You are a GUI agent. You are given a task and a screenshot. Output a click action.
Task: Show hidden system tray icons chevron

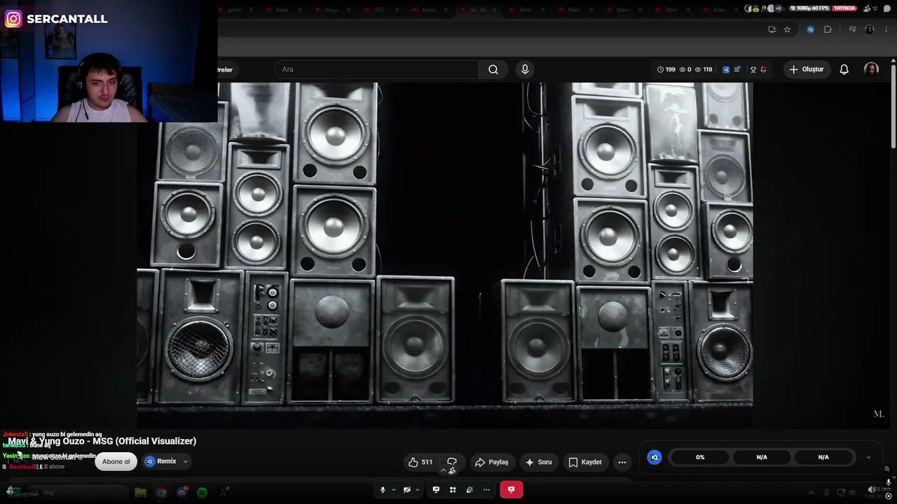[x=812, y=493]
